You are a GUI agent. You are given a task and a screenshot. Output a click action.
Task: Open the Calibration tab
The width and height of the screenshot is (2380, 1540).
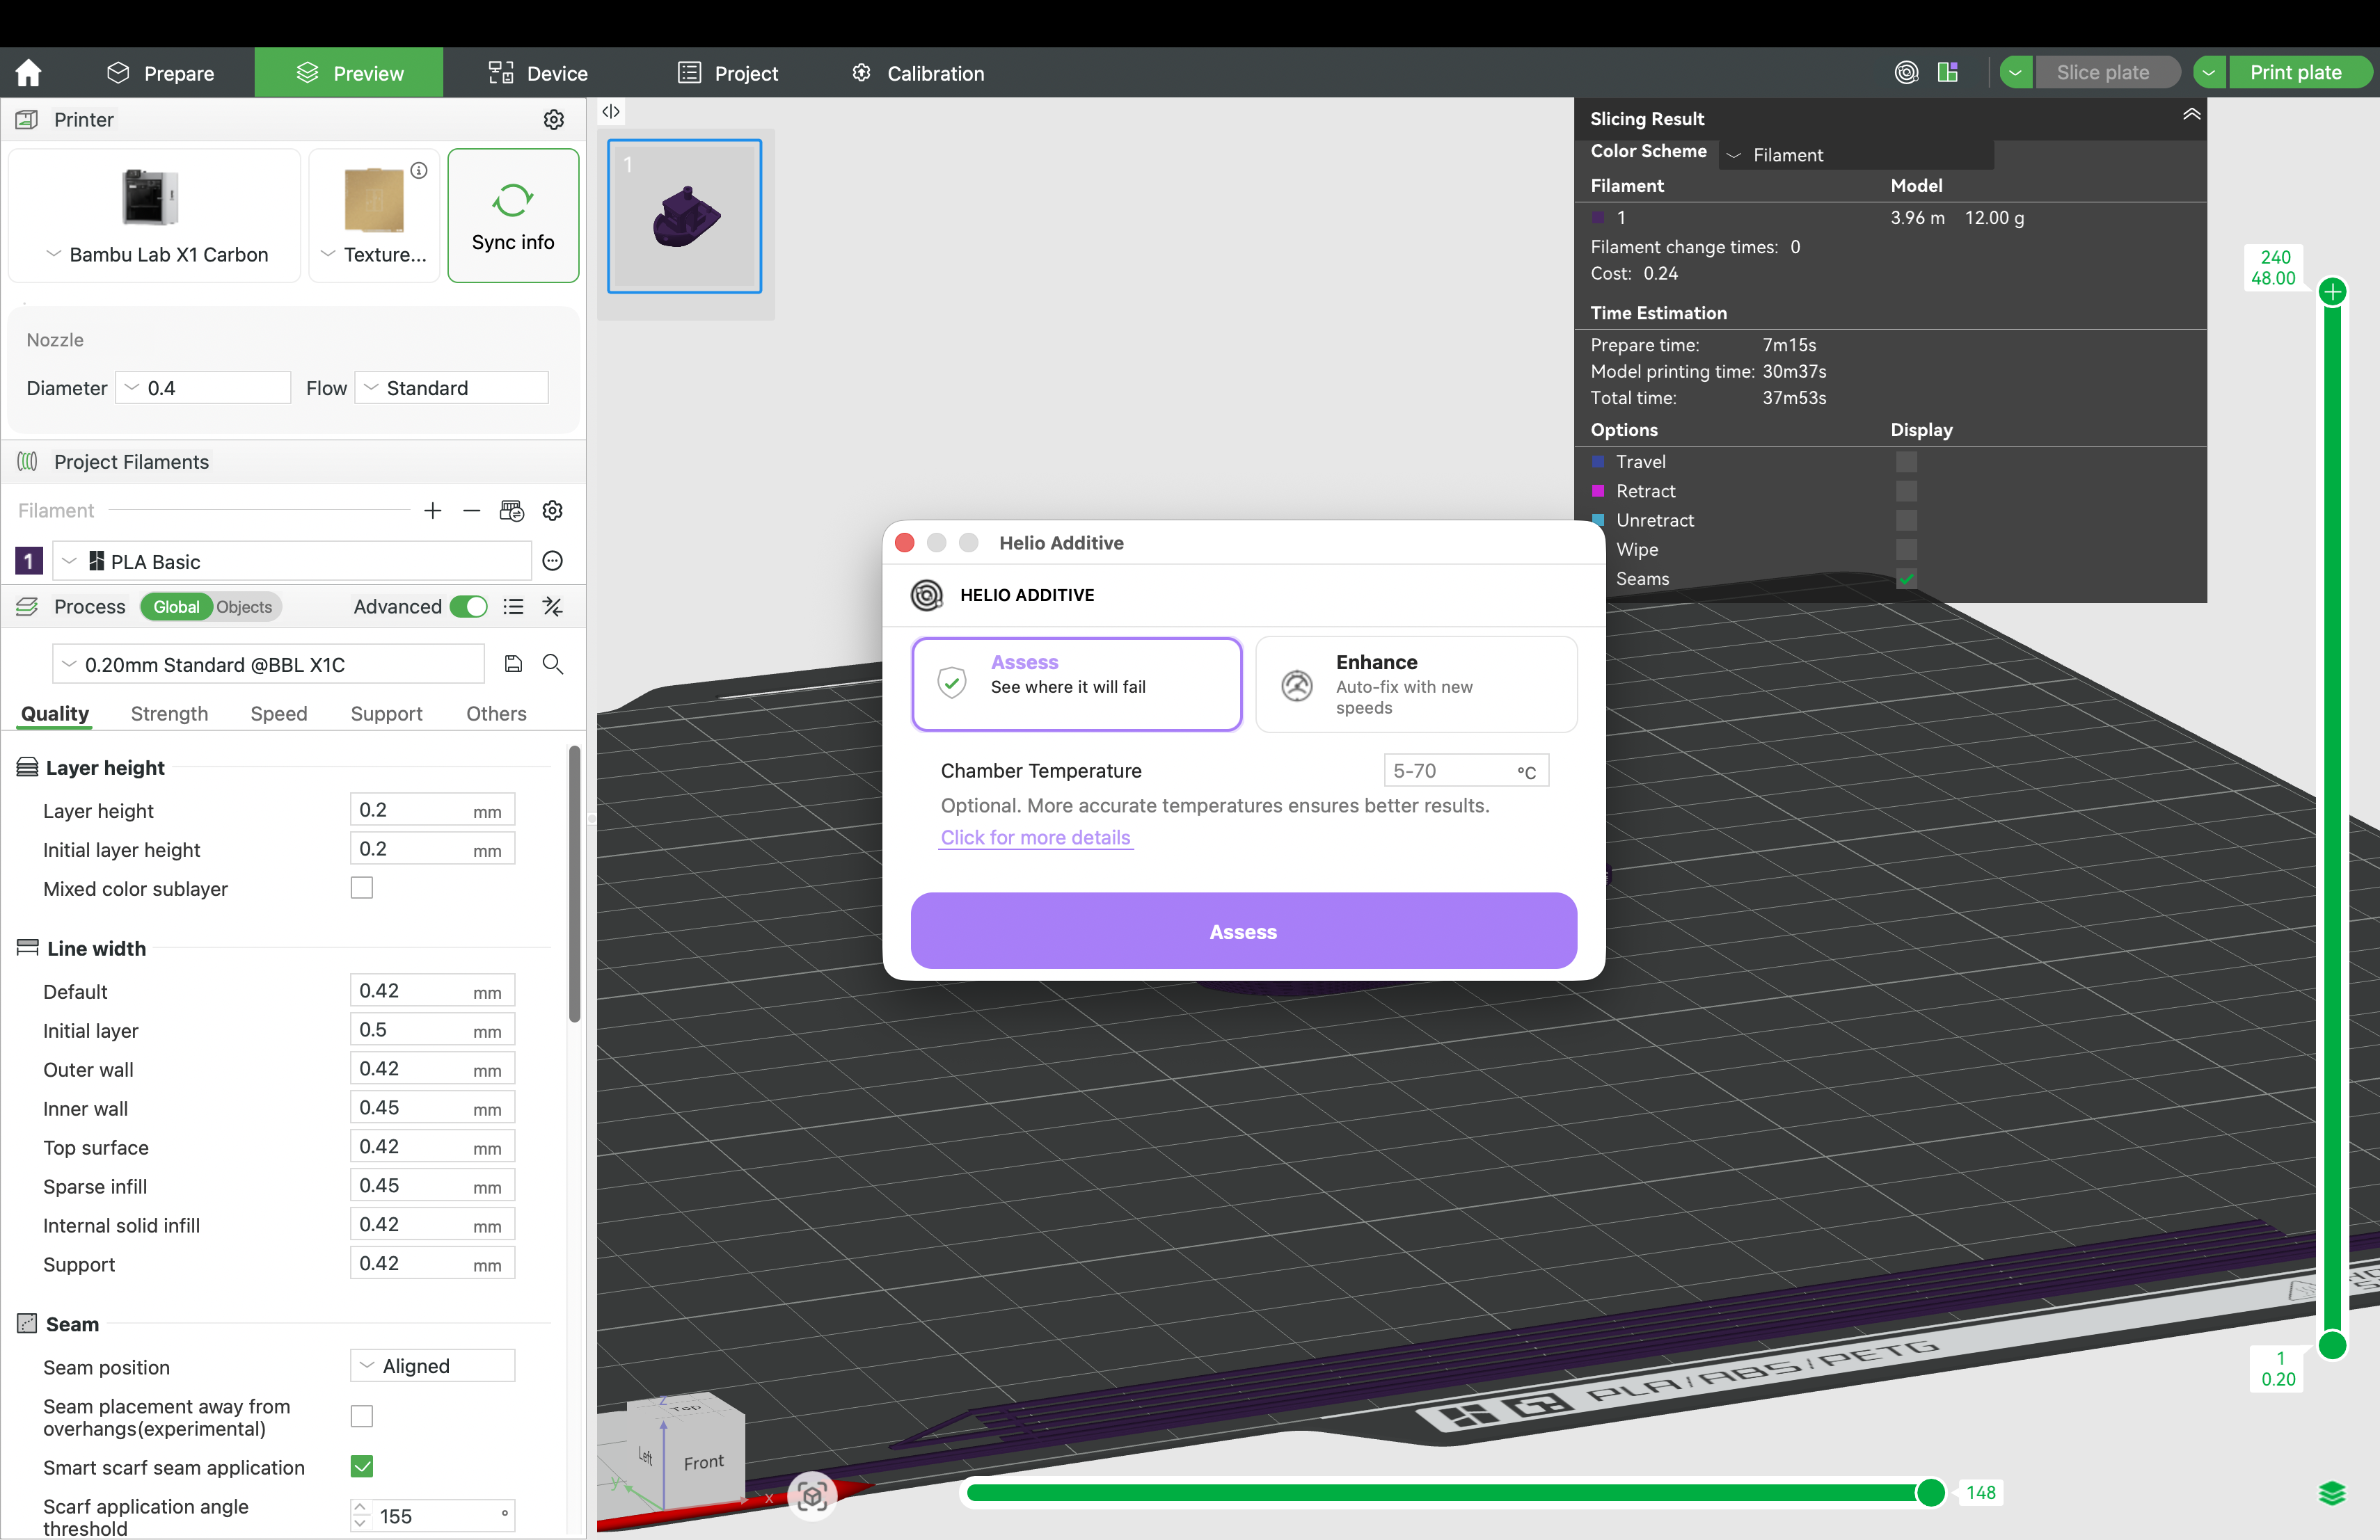pyautogui.click(x=918, y=73)
